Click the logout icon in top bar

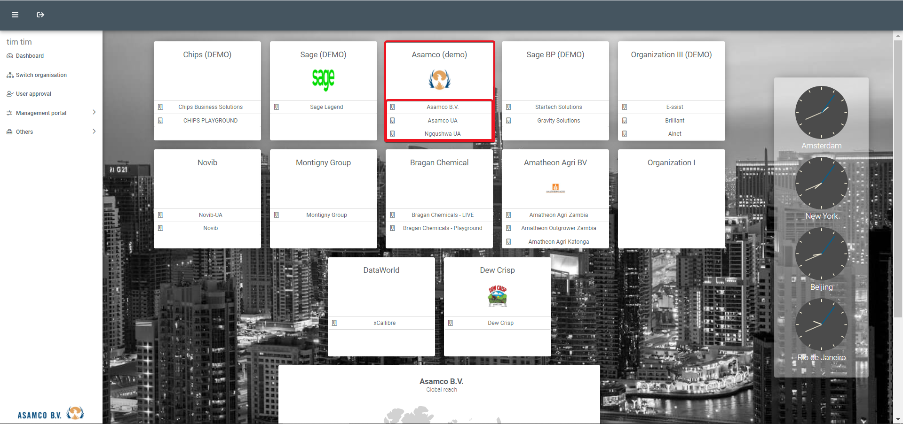(40, 15)
